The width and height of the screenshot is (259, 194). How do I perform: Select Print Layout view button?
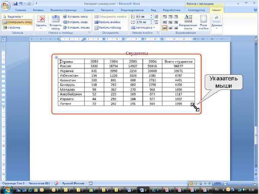point(191,183)
